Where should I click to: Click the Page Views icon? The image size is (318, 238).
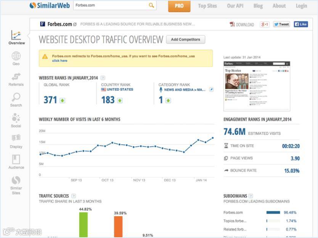(x=226, y=158)
